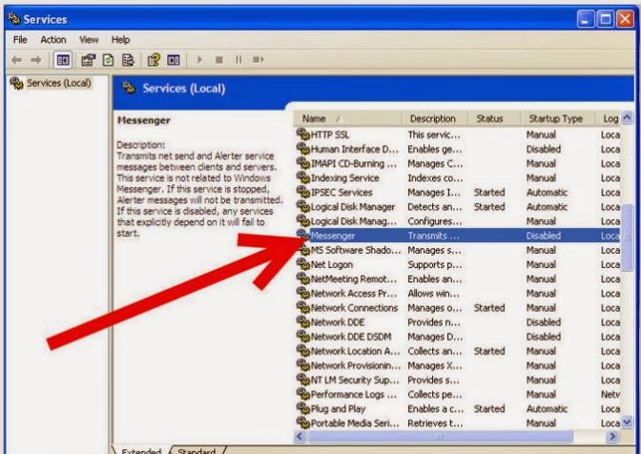This screenshot has width=641, height=454.
Task: Click the Net Logon service icon
Action: point(303,264)
